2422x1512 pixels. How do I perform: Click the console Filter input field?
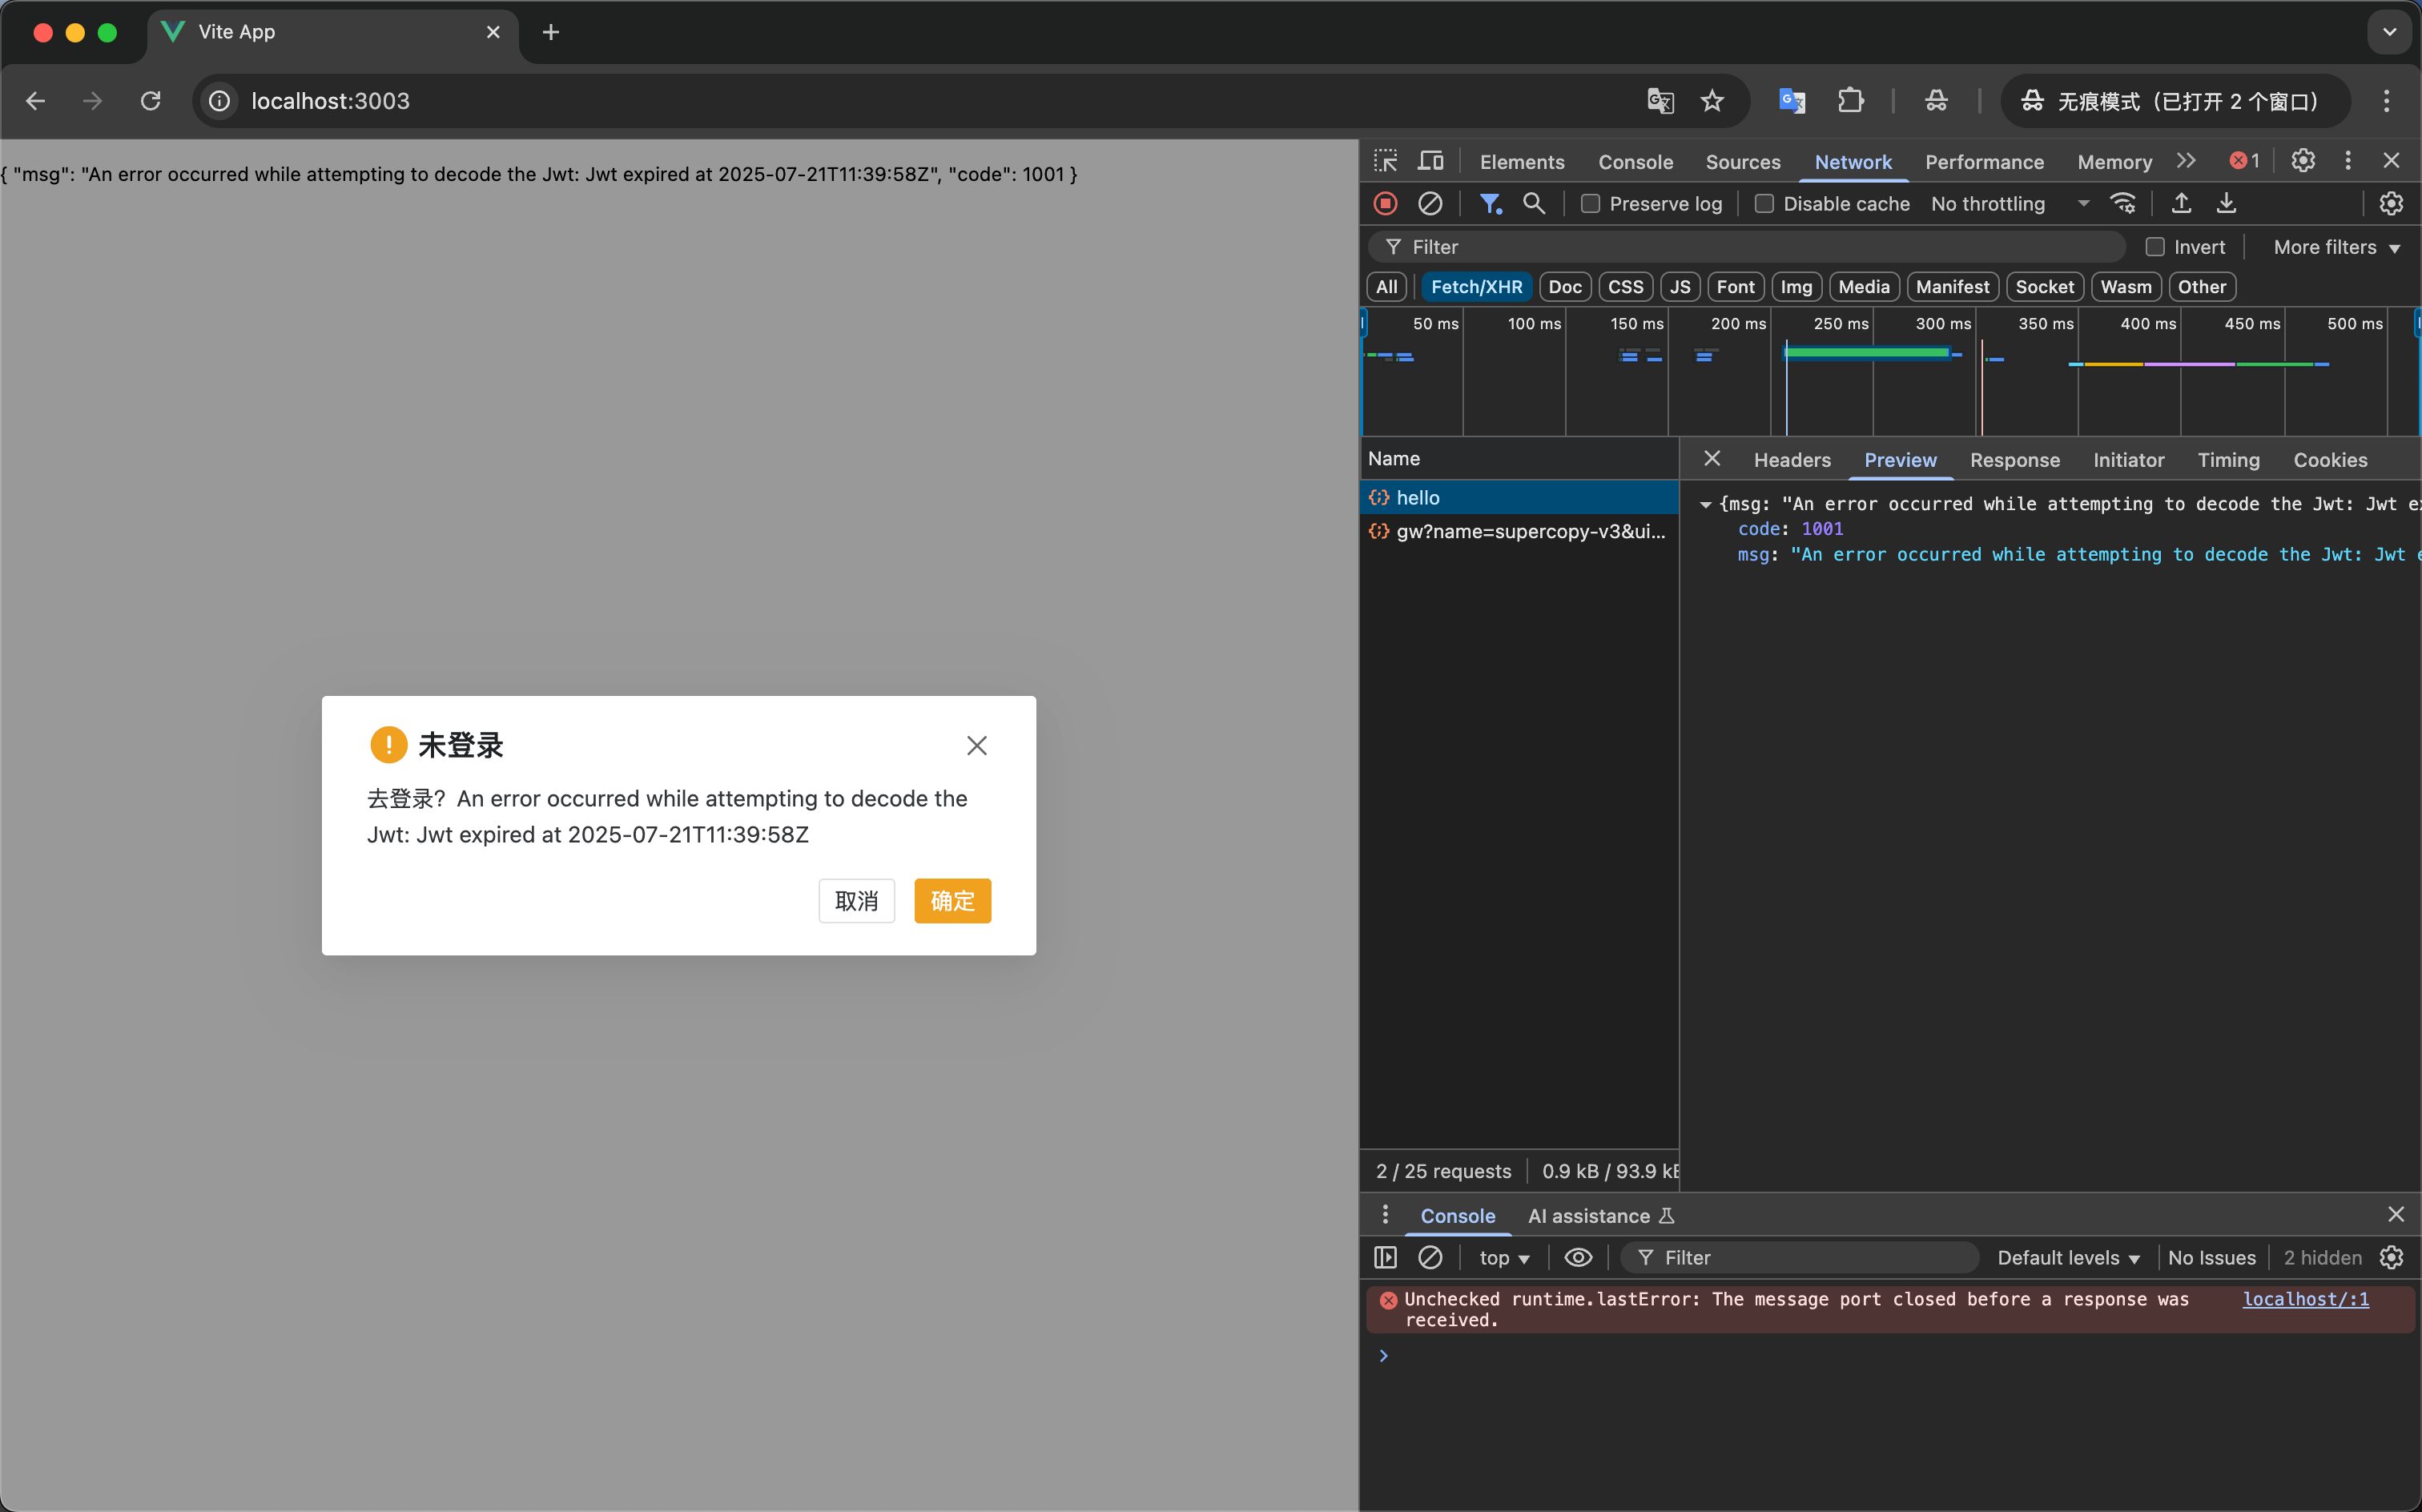(x=1800, y=1257)
